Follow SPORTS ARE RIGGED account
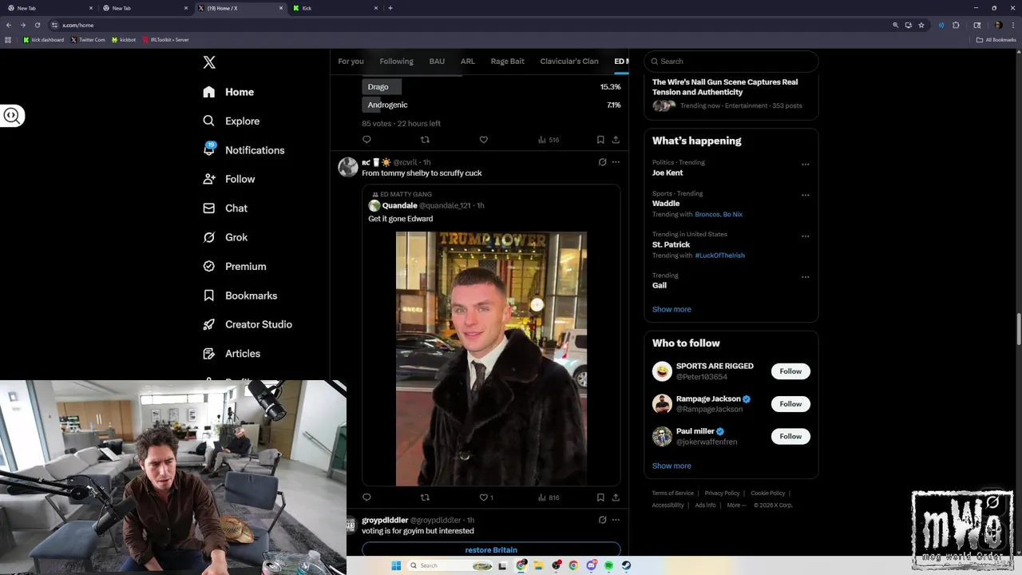The width and height of the screenshot is (1022, 575). (x=790, y=371)
